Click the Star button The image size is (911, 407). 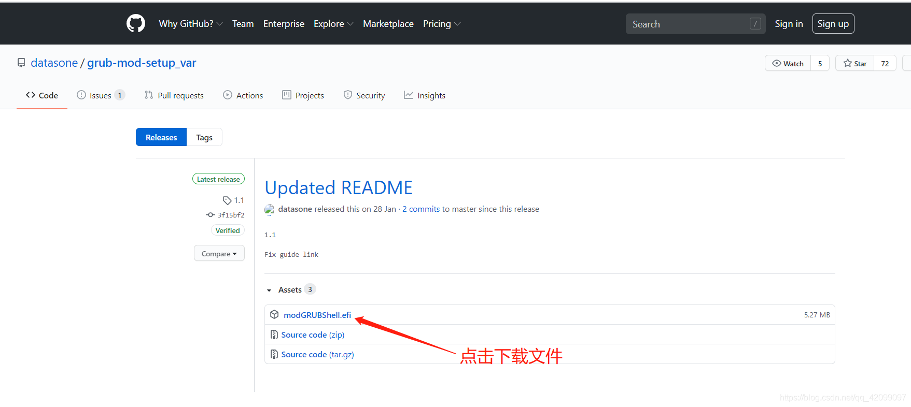(x=855, y=63)
